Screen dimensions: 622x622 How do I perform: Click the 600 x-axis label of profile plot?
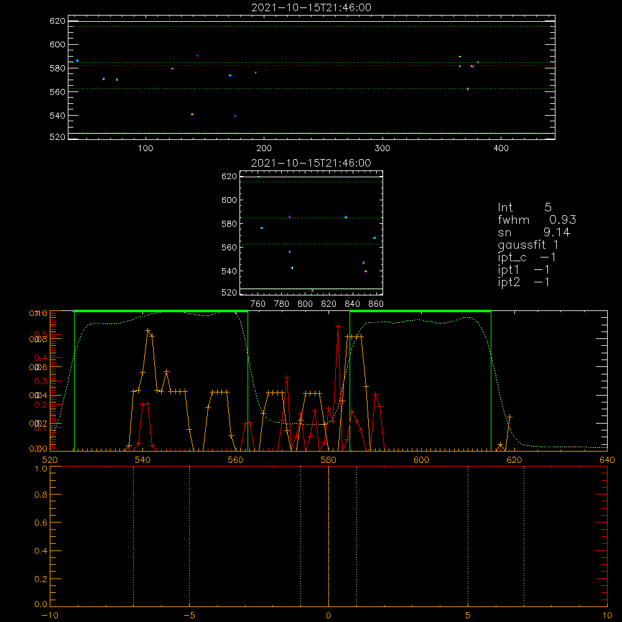[x=421, y=460]
